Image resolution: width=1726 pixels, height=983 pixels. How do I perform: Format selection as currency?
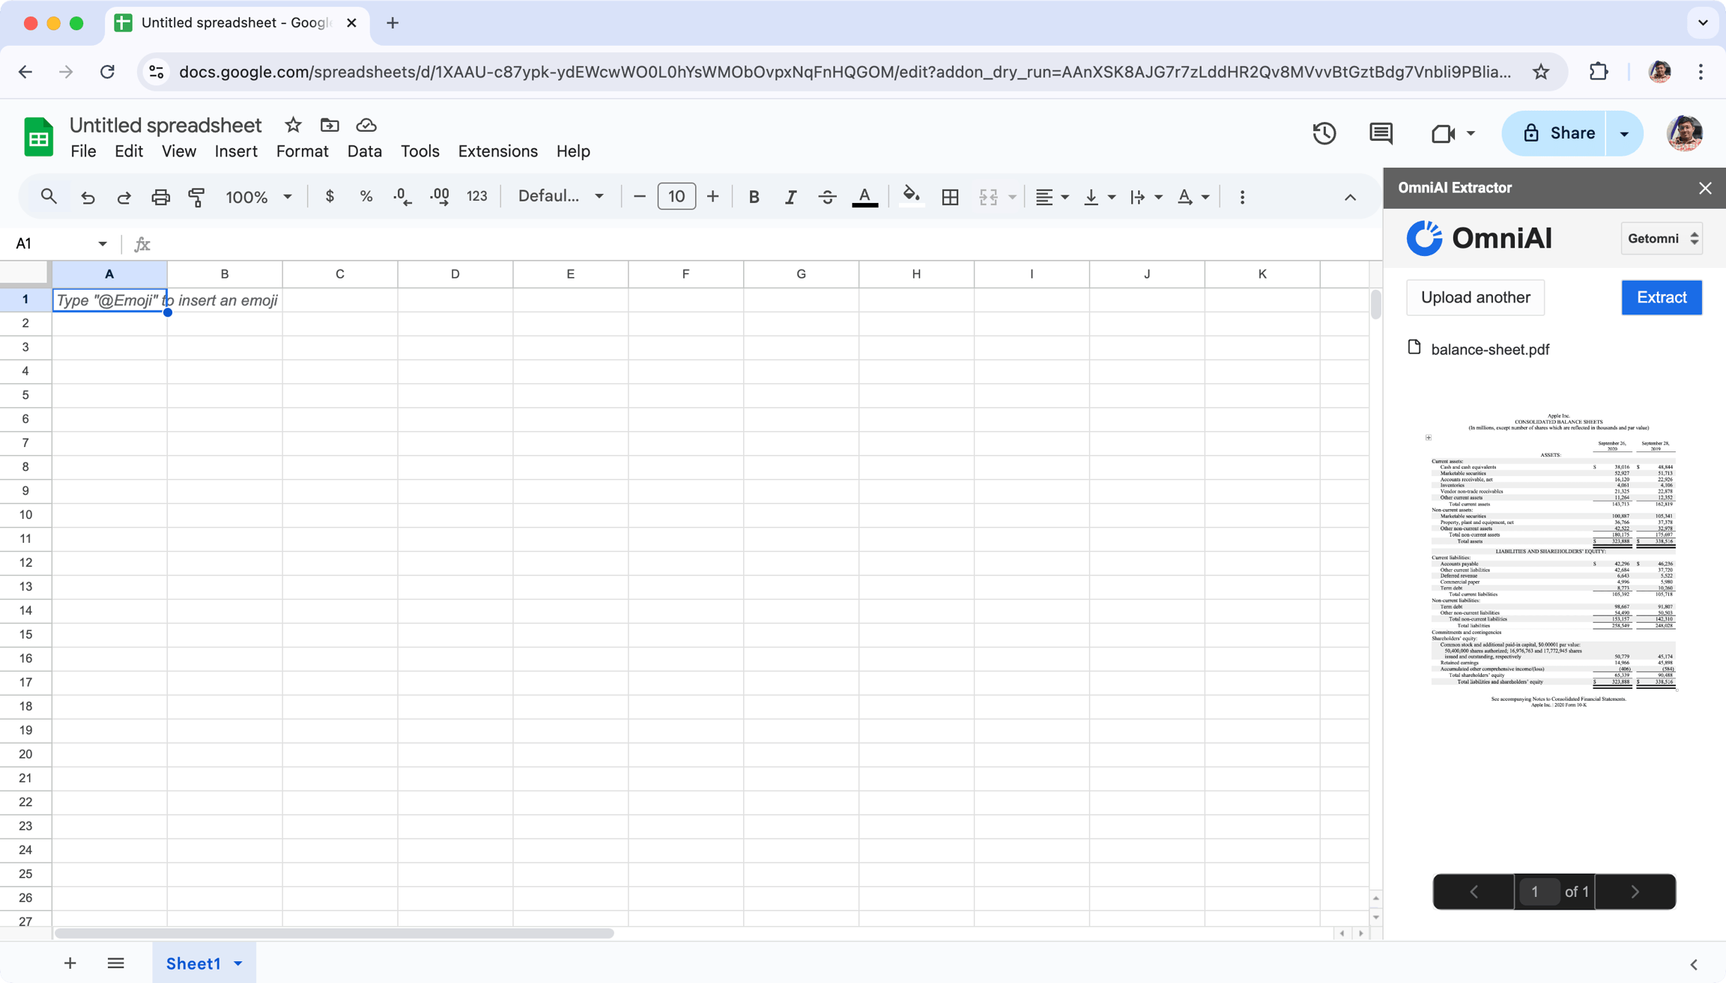330,196
